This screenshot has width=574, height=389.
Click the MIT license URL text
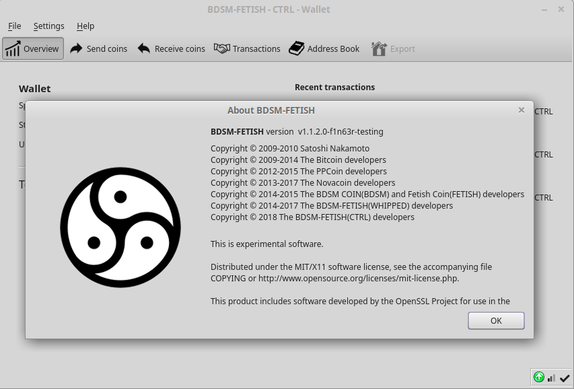pyautogui.click(x=359, y=279)
